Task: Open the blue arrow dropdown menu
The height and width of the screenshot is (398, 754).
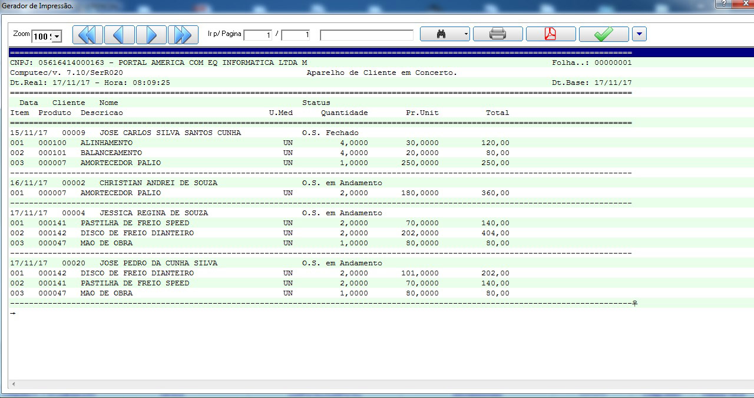Action: (x=639, y=34)
